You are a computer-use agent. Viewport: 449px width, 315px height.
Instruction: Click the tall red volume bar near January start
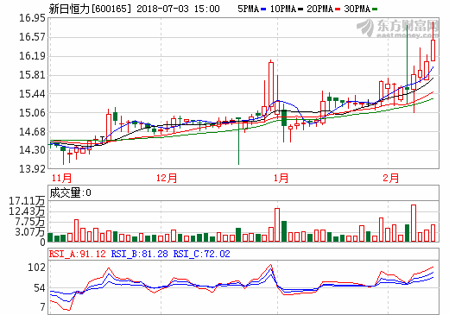tap(277, 224)
